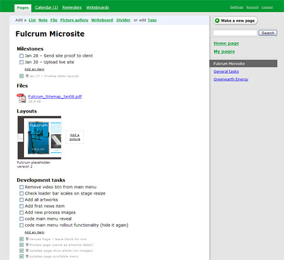Image resolution: width=284 pixels, height=260 pixels.
Task: Click the Fulcrum Microsite page title
Action: click(x=50, y=34)
